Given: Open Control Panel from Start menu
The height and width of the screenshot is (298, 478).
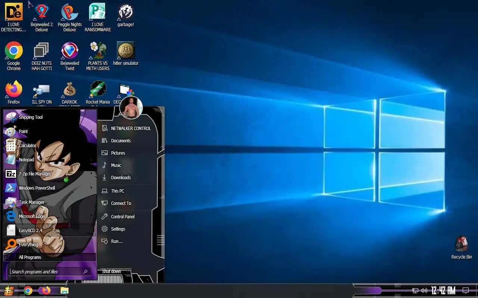Looking at the screenshot, I should [127, 217].
